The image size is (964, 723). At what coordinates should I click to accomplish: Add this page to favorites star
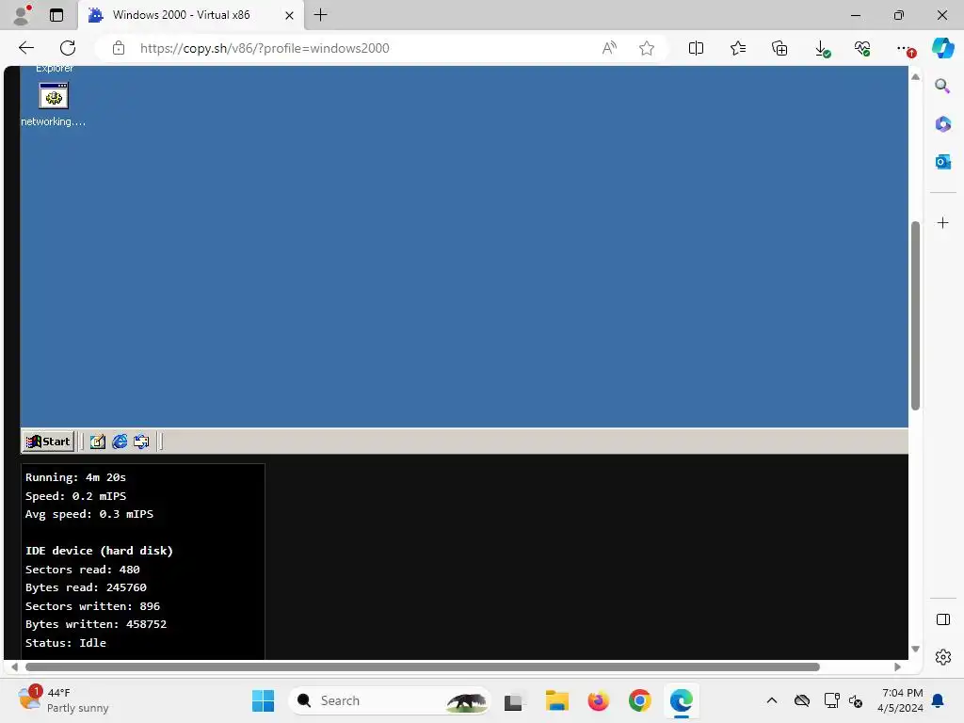click(646, 48)
